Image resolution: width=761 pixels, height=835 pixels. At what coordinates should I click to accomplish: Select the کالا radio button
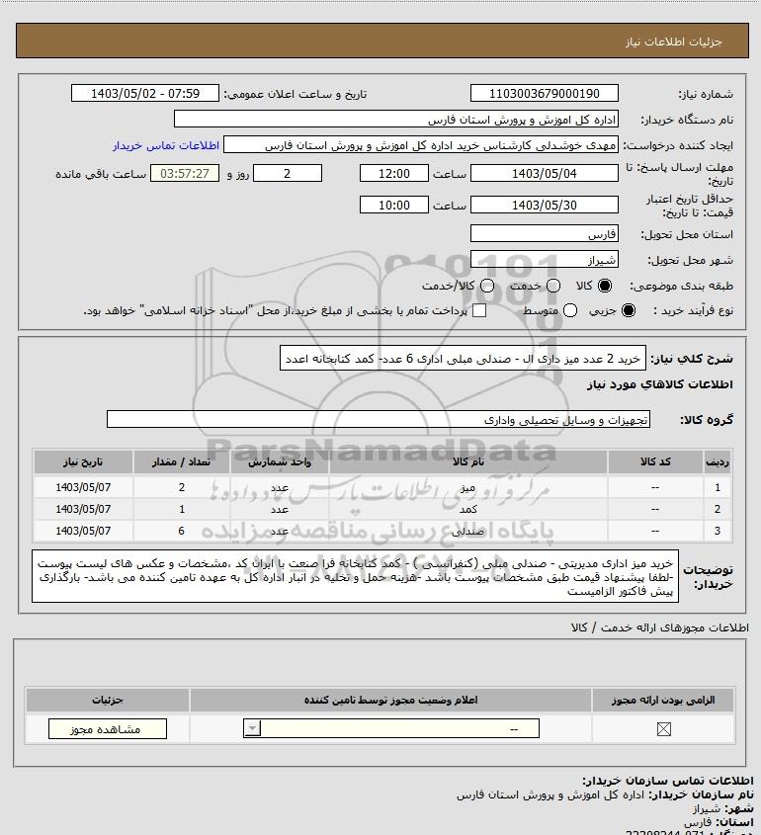pyautogui.click(x=605, y=286)
